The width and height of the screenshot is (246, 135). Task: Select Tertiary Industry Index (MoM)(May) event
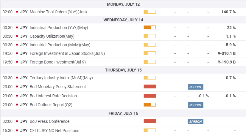coord(61,78)
